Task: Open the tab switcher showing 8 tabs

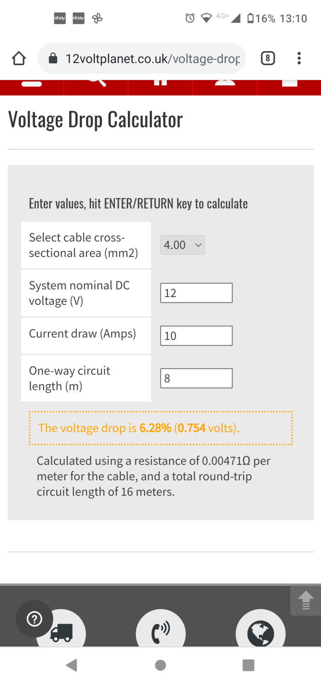Action: 268,58
